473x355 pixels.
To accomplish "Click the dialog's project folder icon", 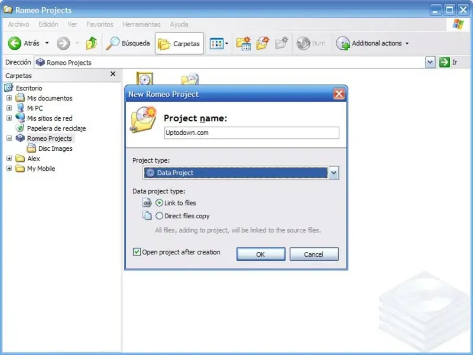I will point(143,120).
